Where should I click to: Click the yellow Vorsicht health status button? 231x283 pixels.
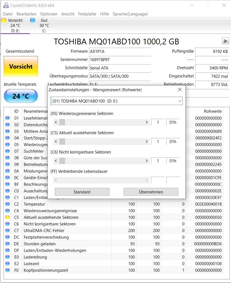coord(21,66)
